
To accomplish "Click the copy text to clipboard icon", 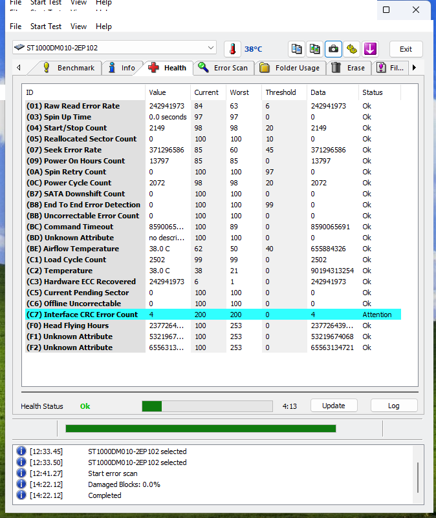I will pos(296,49).
